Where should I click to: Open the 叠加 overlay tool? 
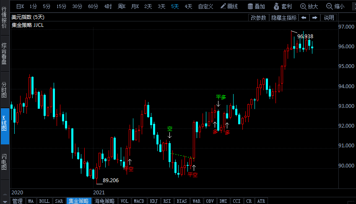[x=256, y=6]
